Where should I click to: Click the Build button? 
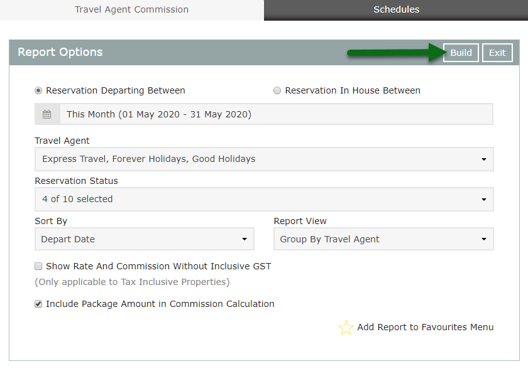click(x=461, y=53)
